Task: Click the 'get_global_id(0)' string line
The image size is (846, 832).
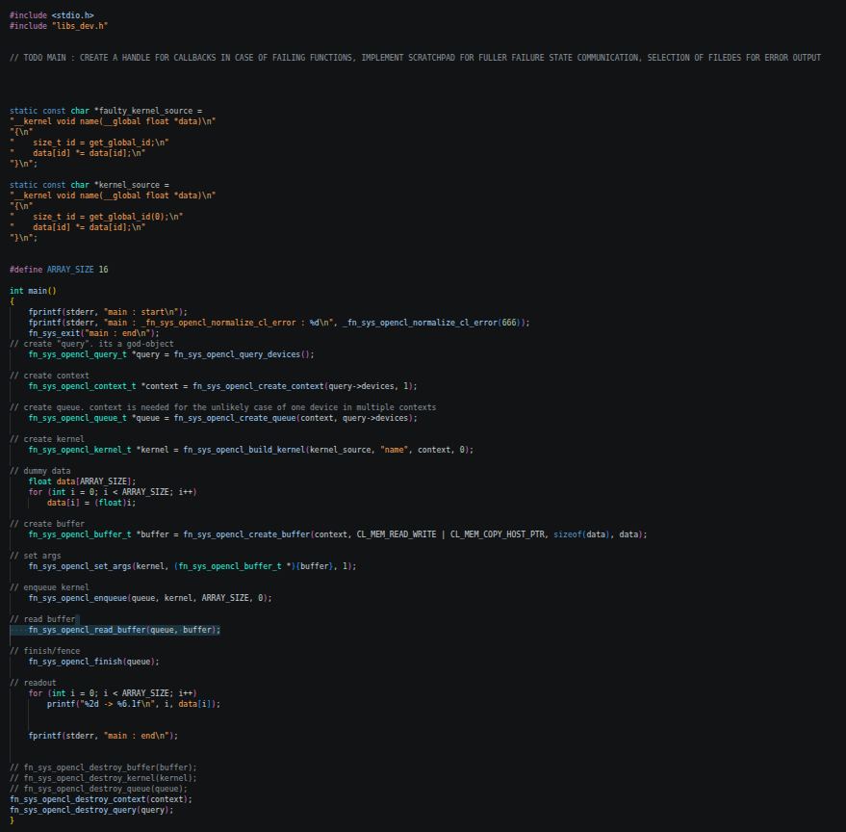Action: pyautogui.click(x=96, y=217)
